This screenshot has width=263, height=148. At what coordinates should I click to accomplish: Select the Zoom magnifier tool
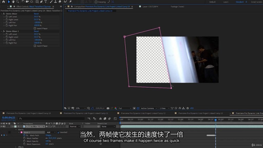(x=18, y=2)
